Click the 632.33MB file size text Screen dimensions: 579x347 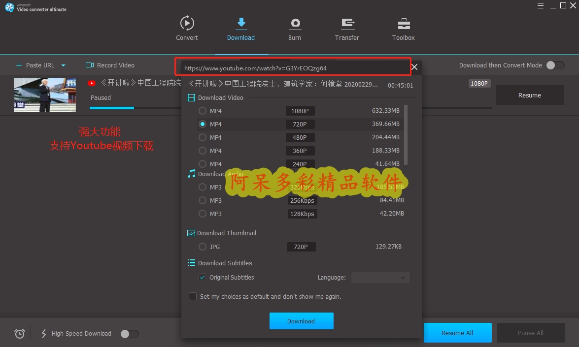(x=385, y=111)
